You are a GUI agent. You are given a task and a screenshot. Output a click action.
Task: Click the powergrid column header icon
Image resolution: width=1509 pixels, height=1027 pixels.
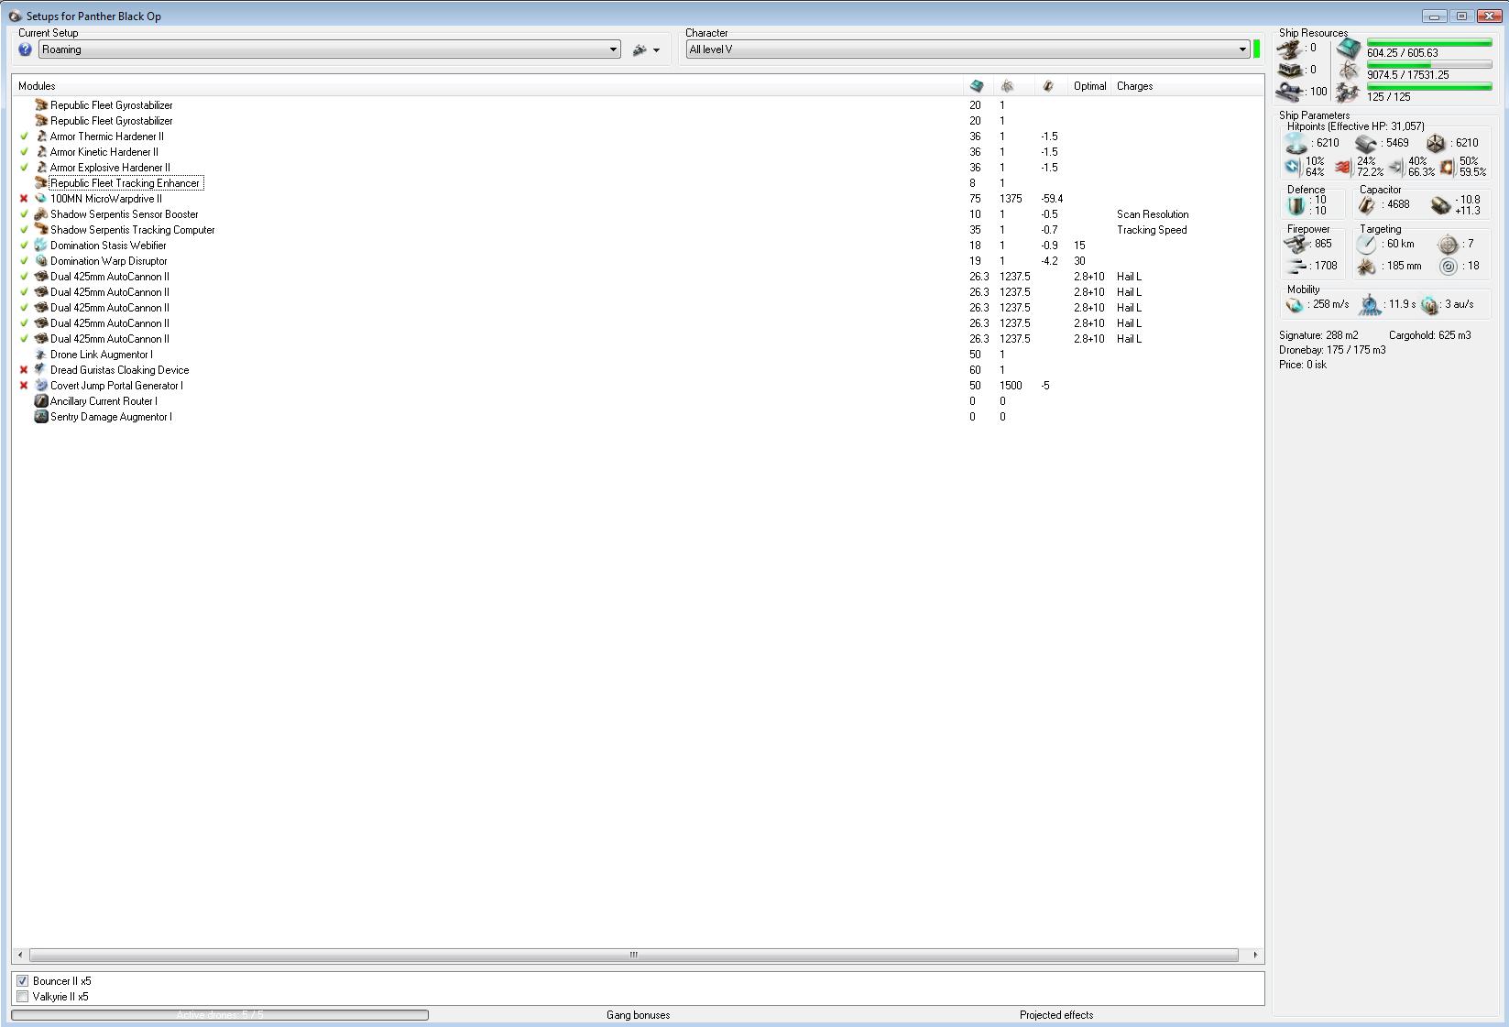pyautogui.click(x=1007, y=86)
